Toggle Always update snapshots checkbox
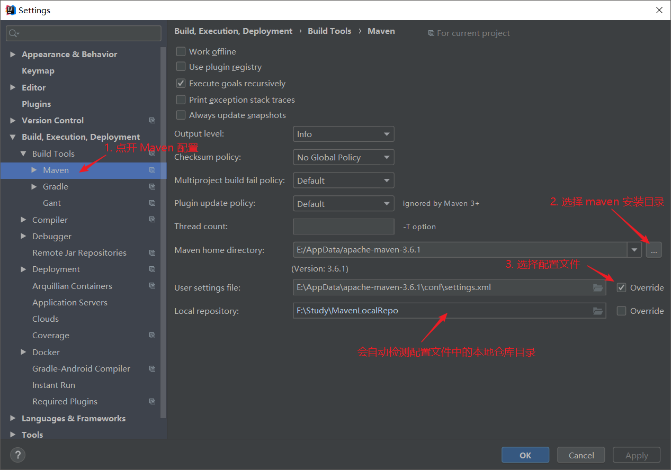671x470 pixels. [181, 115]
